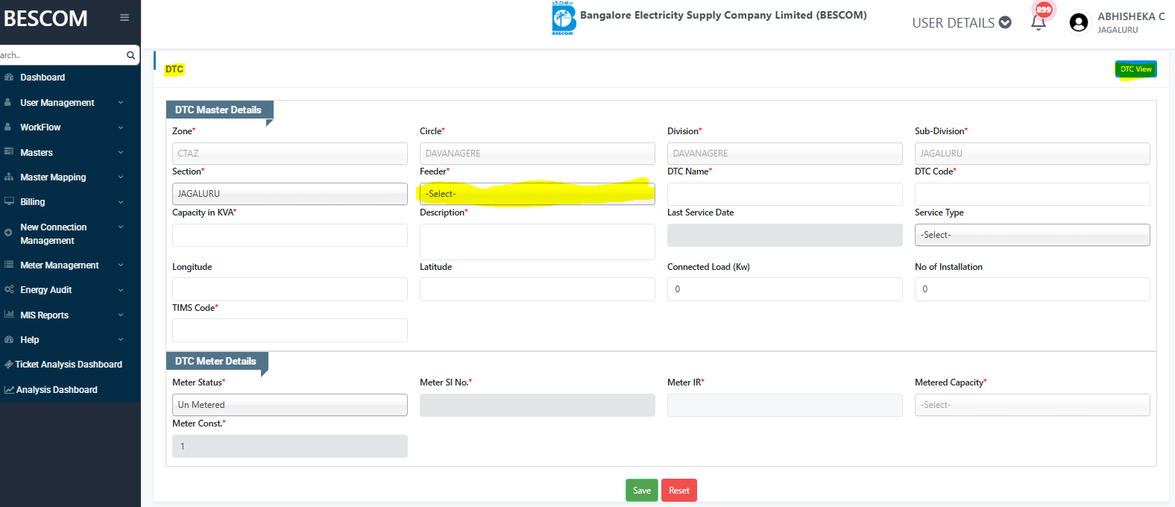Focus the Connected Load (Kw) field

tap(785, 289)
